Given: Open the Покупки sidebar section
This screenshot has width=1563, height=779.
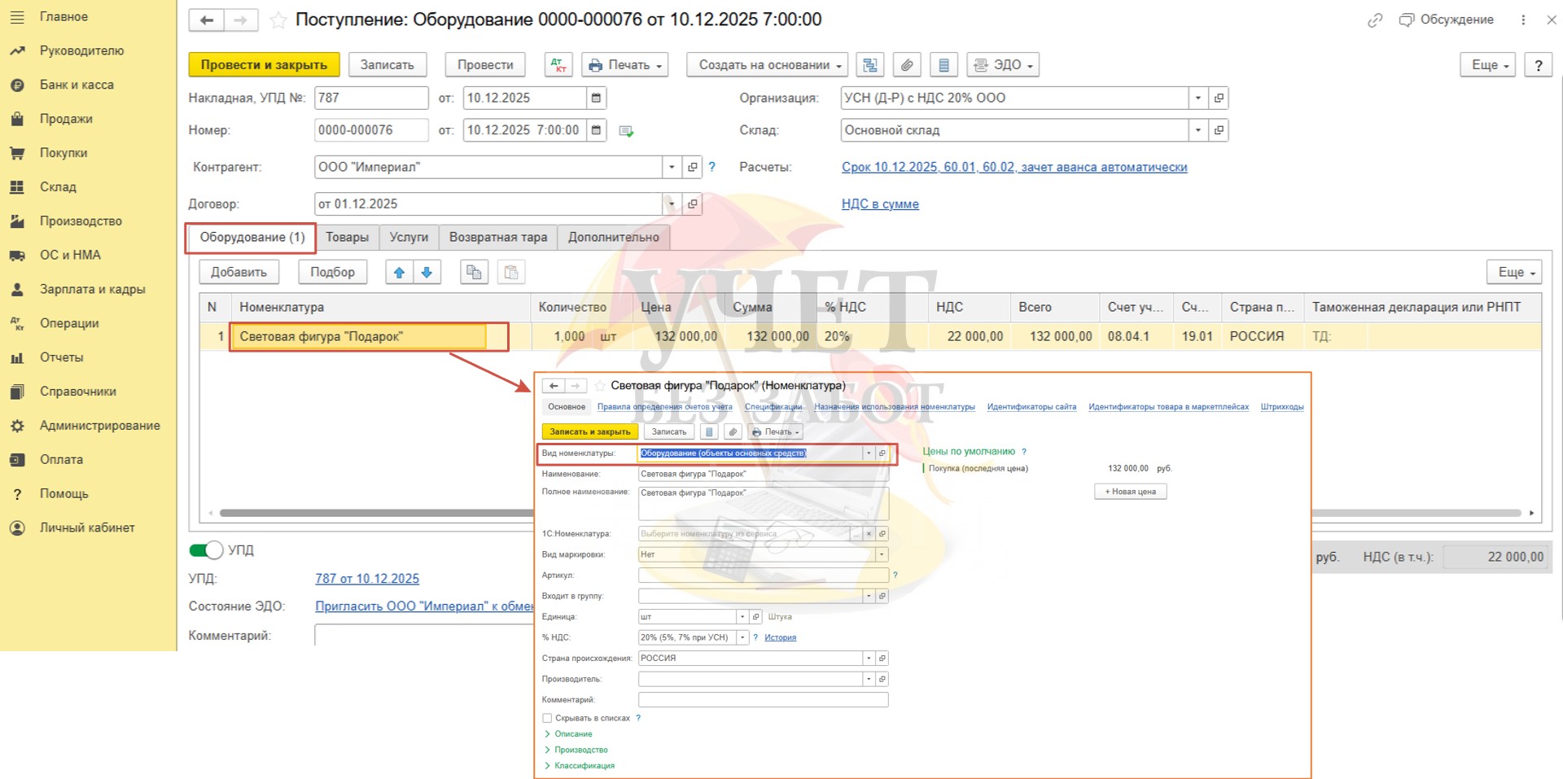Looking at the screenshot, I should [x=63, y=153].
